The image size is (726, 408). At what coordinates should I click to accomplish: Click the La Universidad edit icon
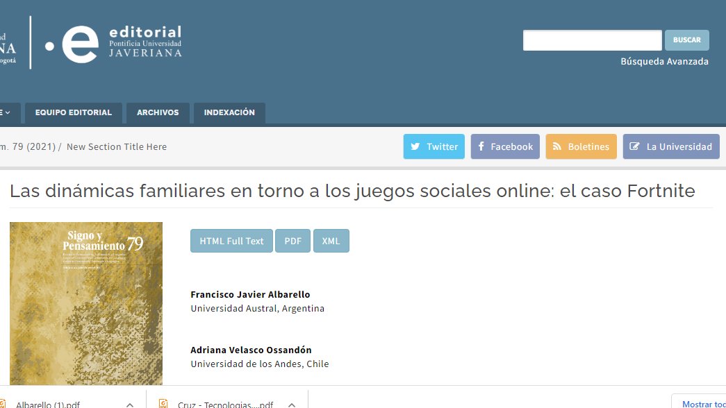point(634,146)
